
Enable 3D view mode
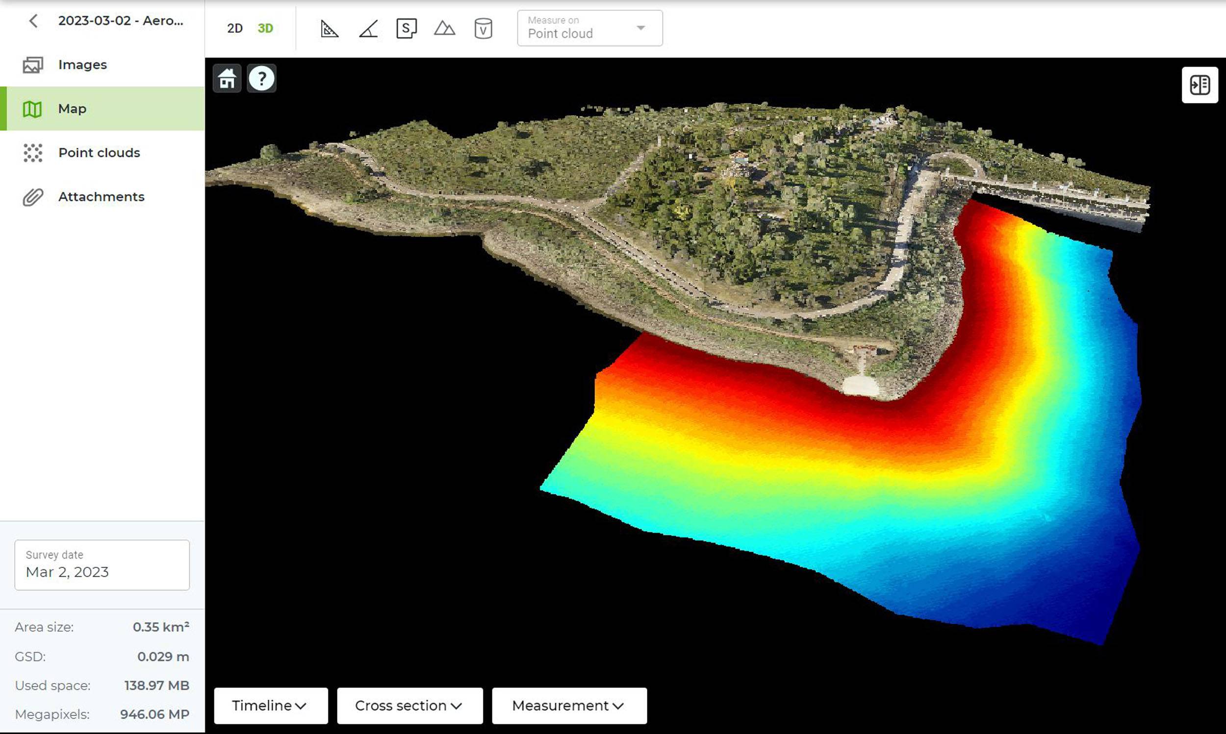pyautogui.click(x=265, y=29)
